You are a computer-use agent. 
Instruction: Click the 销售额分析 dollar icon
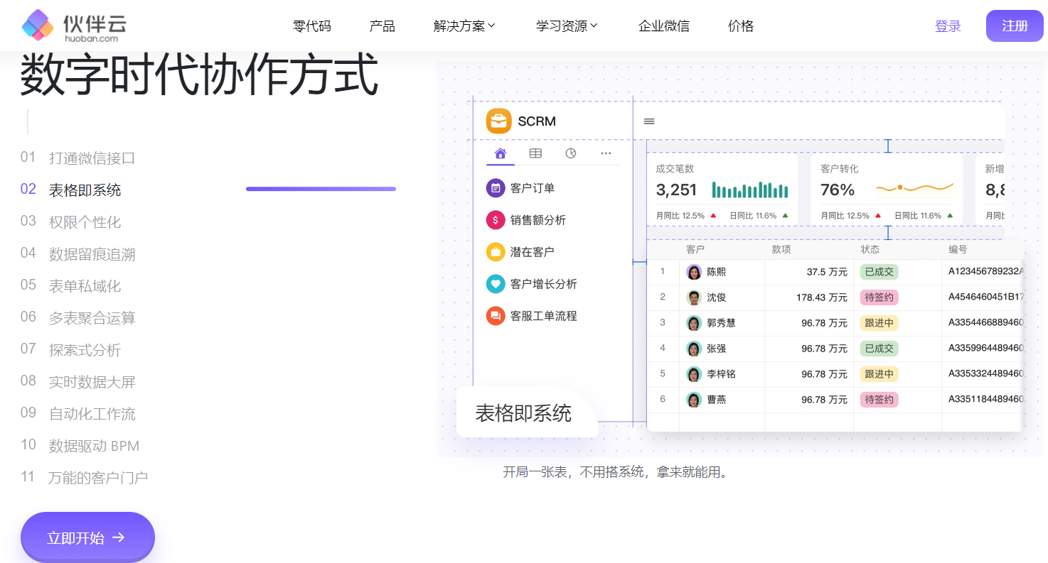click(x=496, y=220)
